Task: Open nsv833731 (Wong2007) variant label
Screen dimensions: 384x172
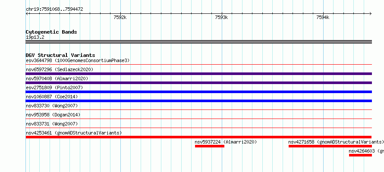Action: click(52, 124)
